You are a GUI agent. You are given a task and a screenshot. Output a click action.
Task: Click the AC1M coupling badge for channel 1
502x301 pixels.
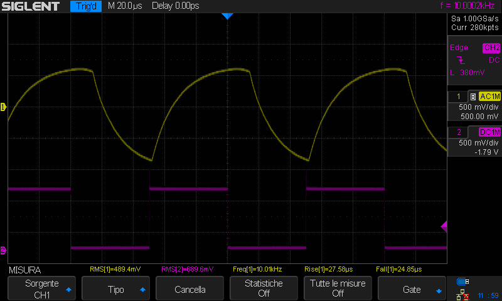click(489, 97)
